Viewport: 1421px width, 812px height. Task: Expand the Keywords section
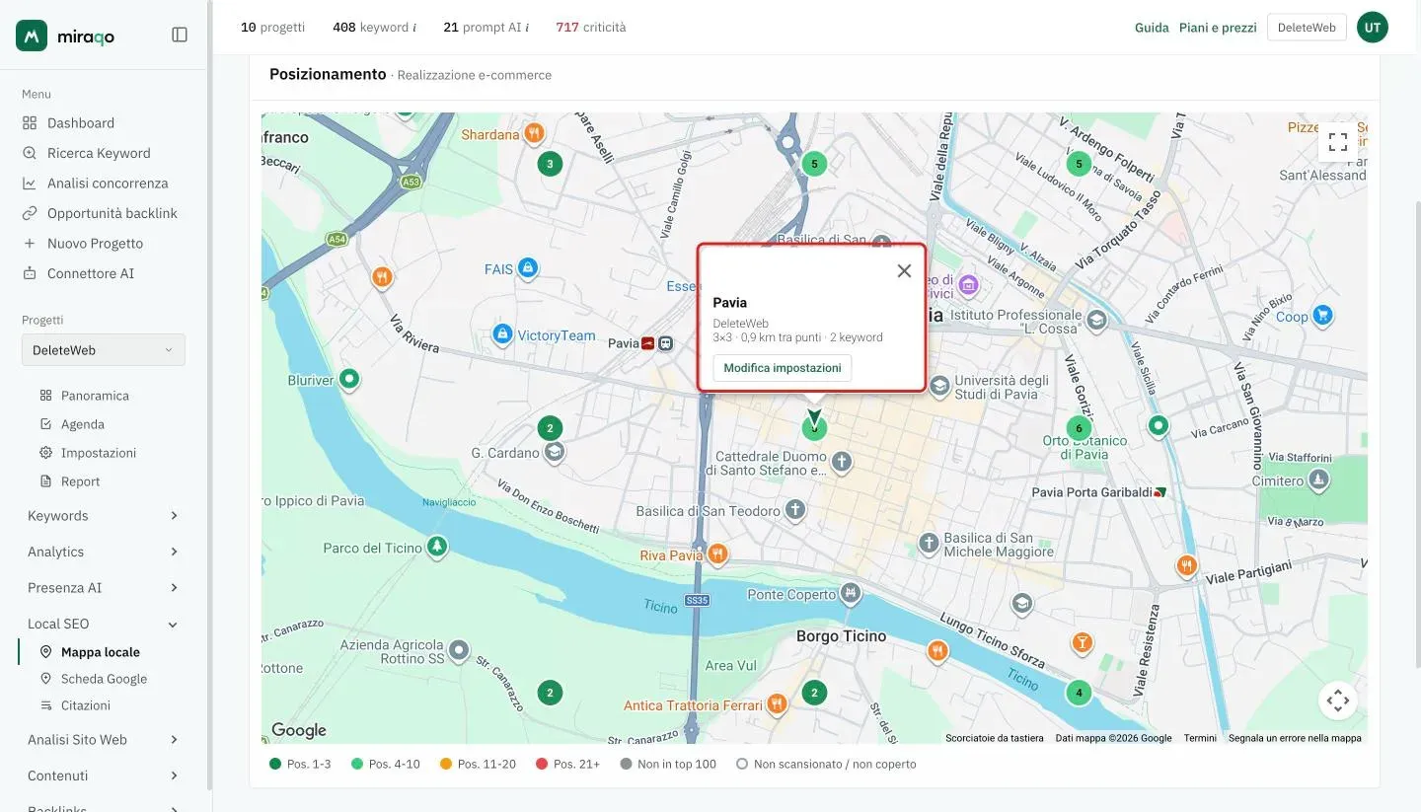click(104, 516)
